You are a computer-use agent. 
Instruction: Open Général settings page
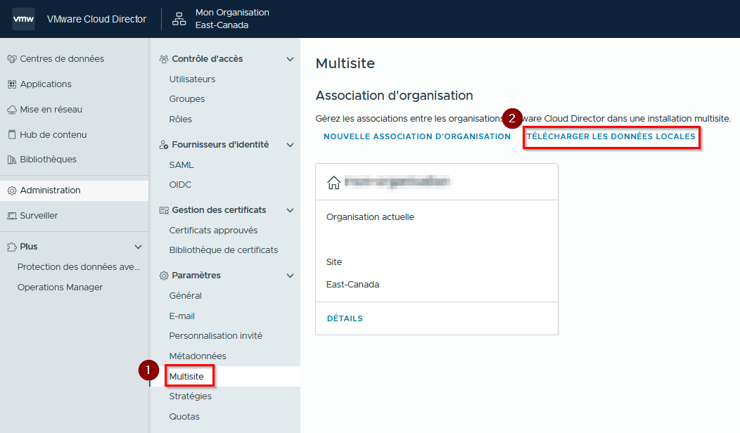[x=185, y=296]
